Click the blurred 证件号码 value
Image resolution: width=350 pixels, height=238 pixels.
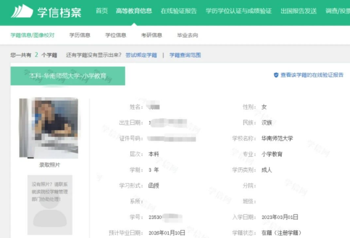[172, 139]
